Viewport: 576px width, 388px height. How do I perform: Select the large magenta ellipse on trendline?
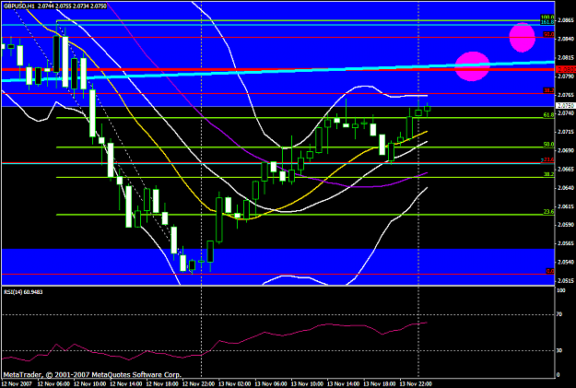[473, 66]
